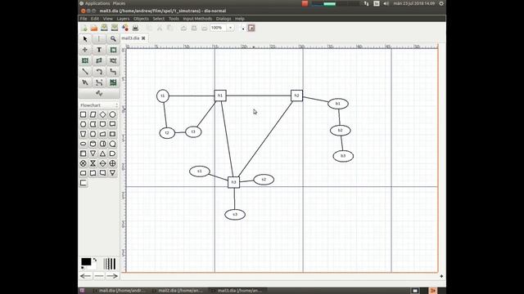Choose end arrow style button

112,276
